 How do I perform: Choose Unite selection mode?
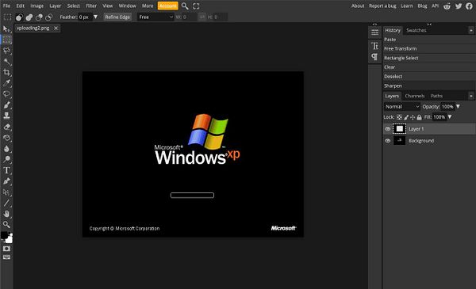[29, 17]
